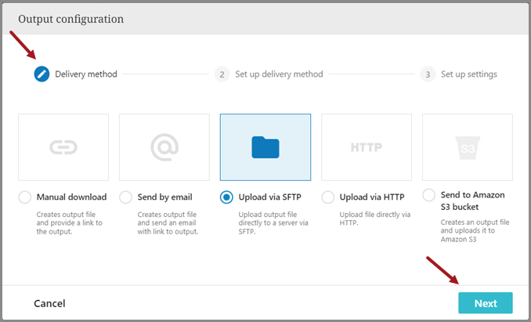Click the step 3 circle number
Image resolution: width=531 pixels, height=322 pixels.
click(427, 74)
